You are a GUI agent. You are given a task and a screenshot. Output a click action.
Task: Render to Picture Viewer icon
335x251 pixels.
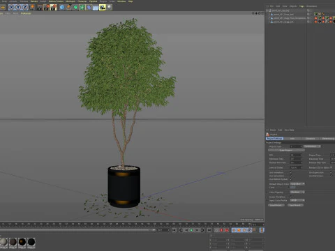click(47, 8)
